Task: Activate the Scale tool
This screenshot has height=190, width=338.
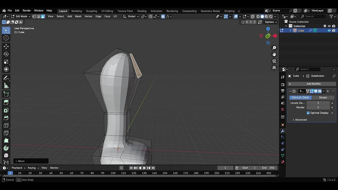Action: tap(6, 62)
